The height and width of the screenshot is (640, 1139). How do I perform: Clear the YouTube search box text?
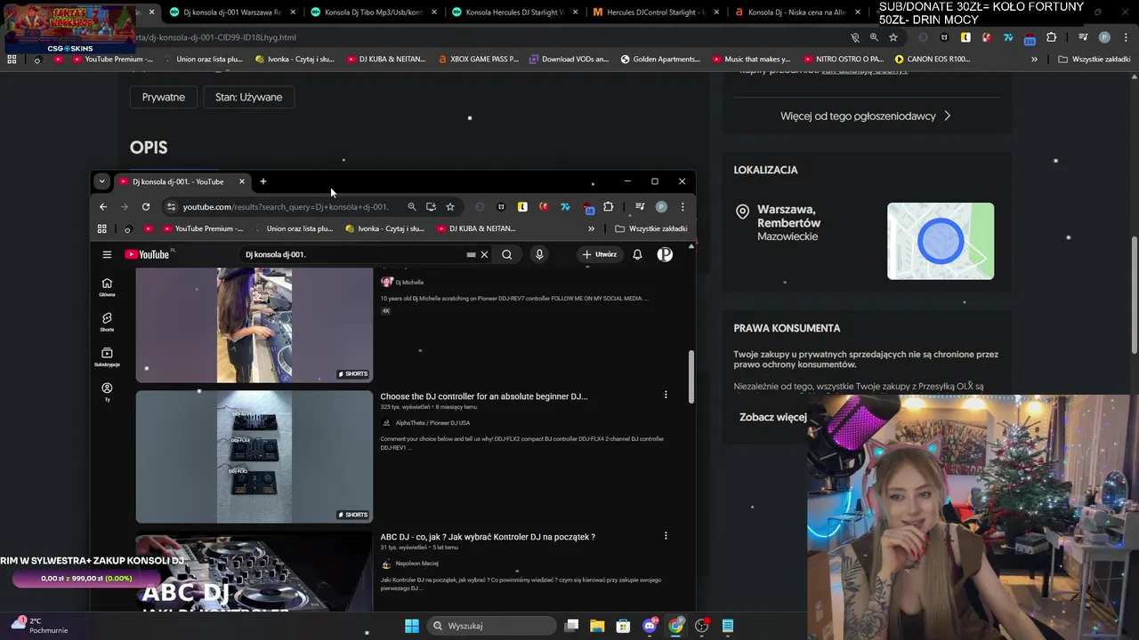pos(484,254)
